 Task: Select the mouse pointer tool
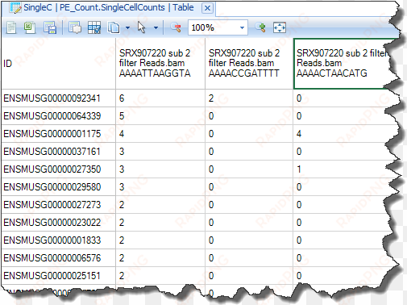click(141, 27)
